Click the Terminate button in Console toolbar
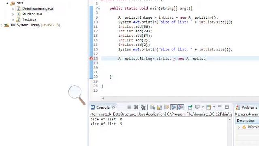This screenshot has width=259, height=146. click(x=129, y=107)
